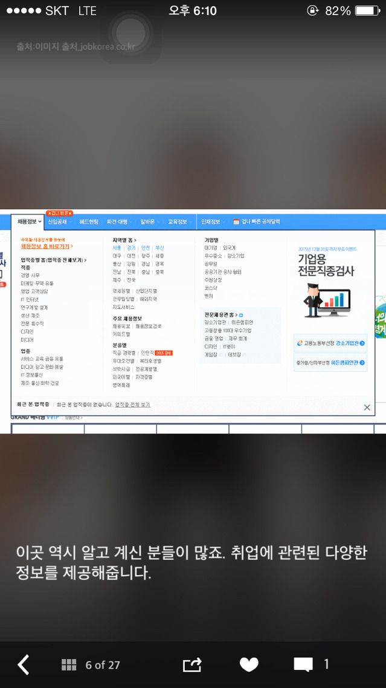Tap the 6 of 27 page counter

pyautogui.click(x=102, y=665)
